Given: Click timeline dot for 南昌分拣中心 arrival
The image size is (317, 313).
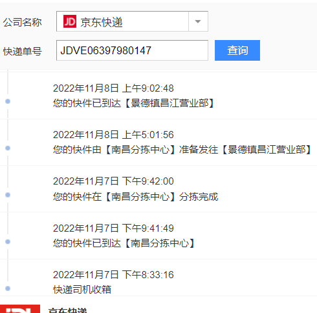Looking at the screenshot, I should click(x=8, y=242).
